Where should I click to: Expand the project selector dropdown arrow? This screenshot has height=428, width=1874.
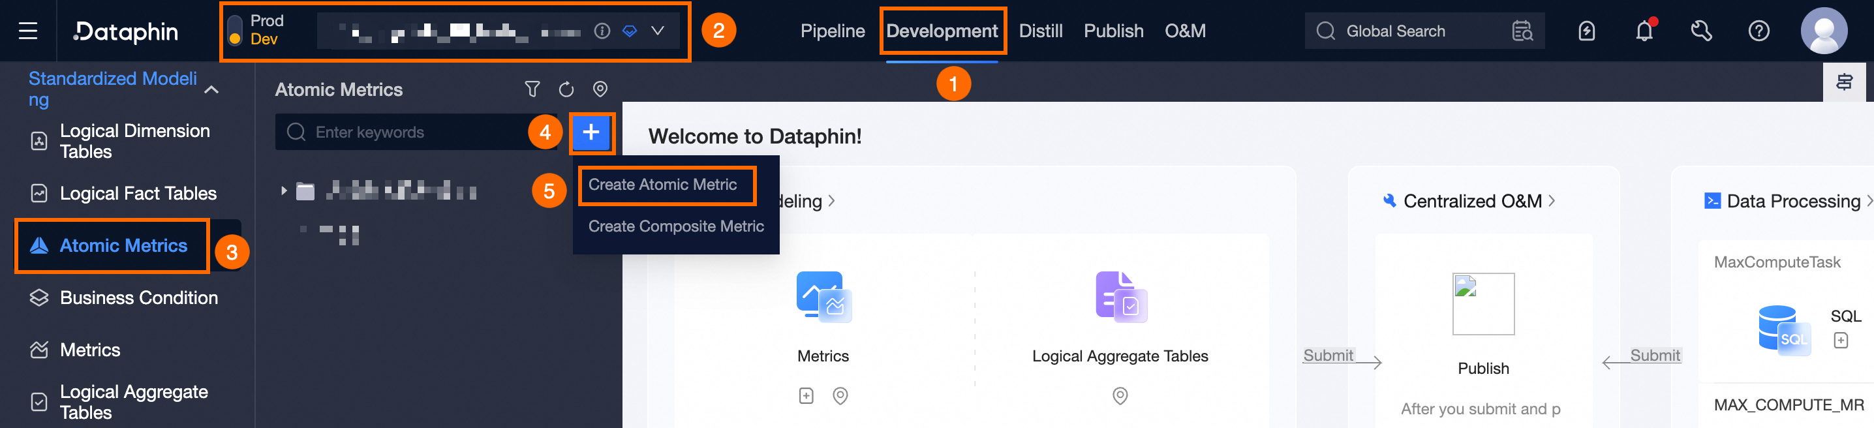click(x=657, y=31)
